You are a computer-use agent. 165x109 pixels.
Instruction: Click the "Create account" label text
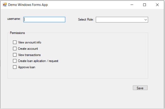tap(28, 49)
